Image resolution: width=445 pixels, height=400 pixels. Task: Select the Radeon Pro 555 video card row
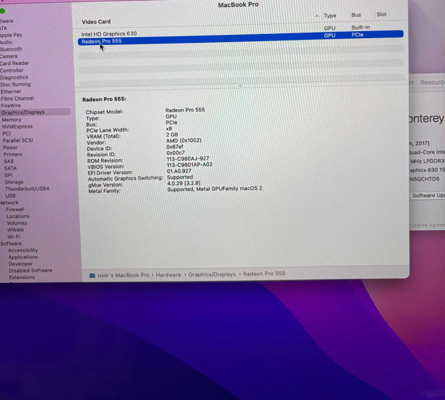pyautogui.click(x=240, y=38)
